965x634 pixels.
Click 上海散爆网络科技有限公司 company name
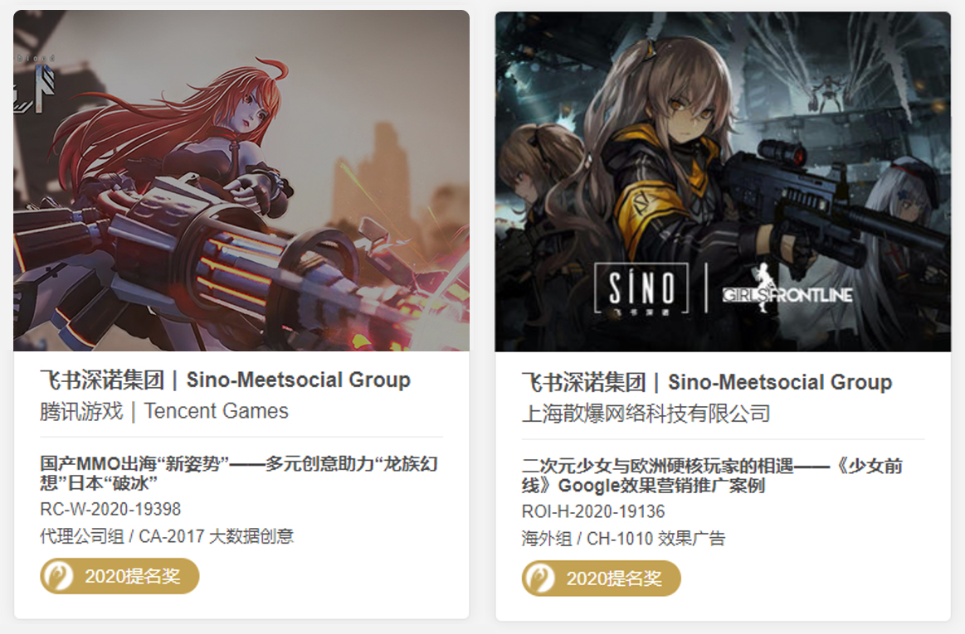(x=646, y=414)
